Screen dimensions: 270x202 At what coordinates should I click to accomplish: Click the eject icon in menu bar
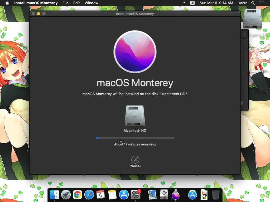pyautogui.click(x=184, y=3)
